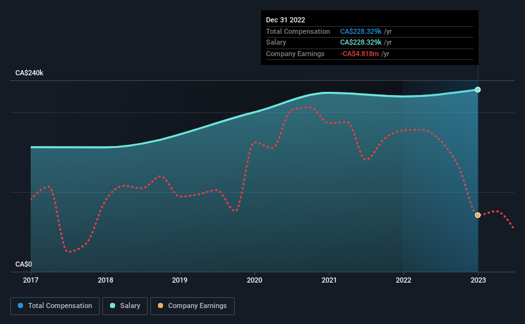The height and width of the screenshot is (324, 525).
Task: Click the blue CA$228.329k Total Compensation value
Action: tap(361, 31)
